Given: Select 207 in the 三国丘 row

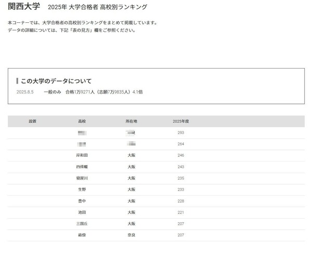Looking at the screenshot, I should pos(180,224).
